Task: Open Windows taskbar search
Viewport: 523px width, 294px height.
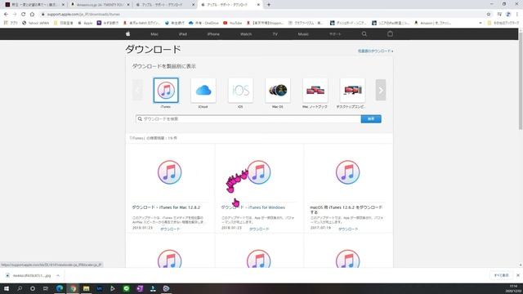Action: 20,288
